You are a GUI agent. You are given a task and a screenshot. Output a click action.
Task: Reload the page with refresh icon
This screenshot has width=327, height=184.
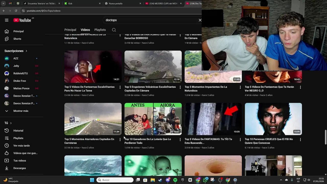pyautogui.click(x=16, y=11)
